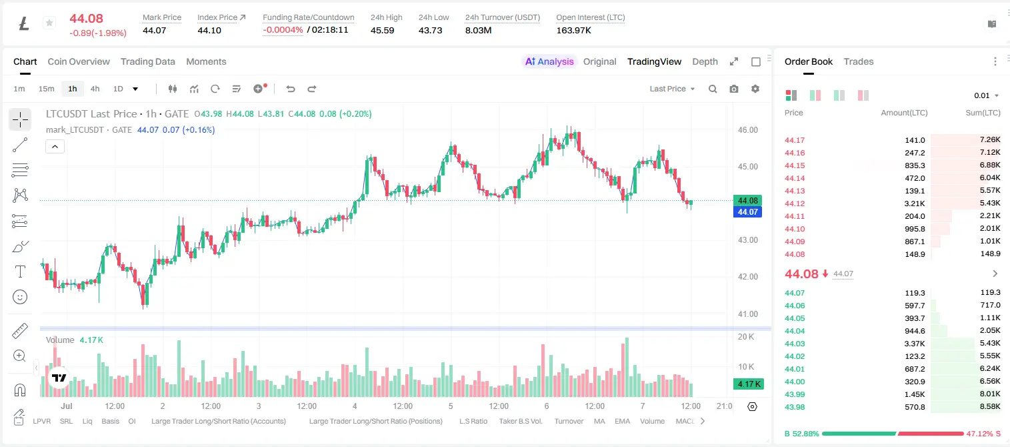1010x447 pixels.
Task: Select the trend line drawing tool
Action: click(20, 145)
